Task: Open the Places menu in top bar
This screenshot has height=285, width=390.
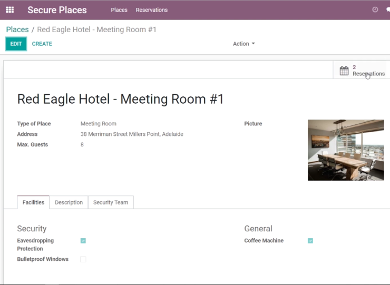Action: click(119, 10)
